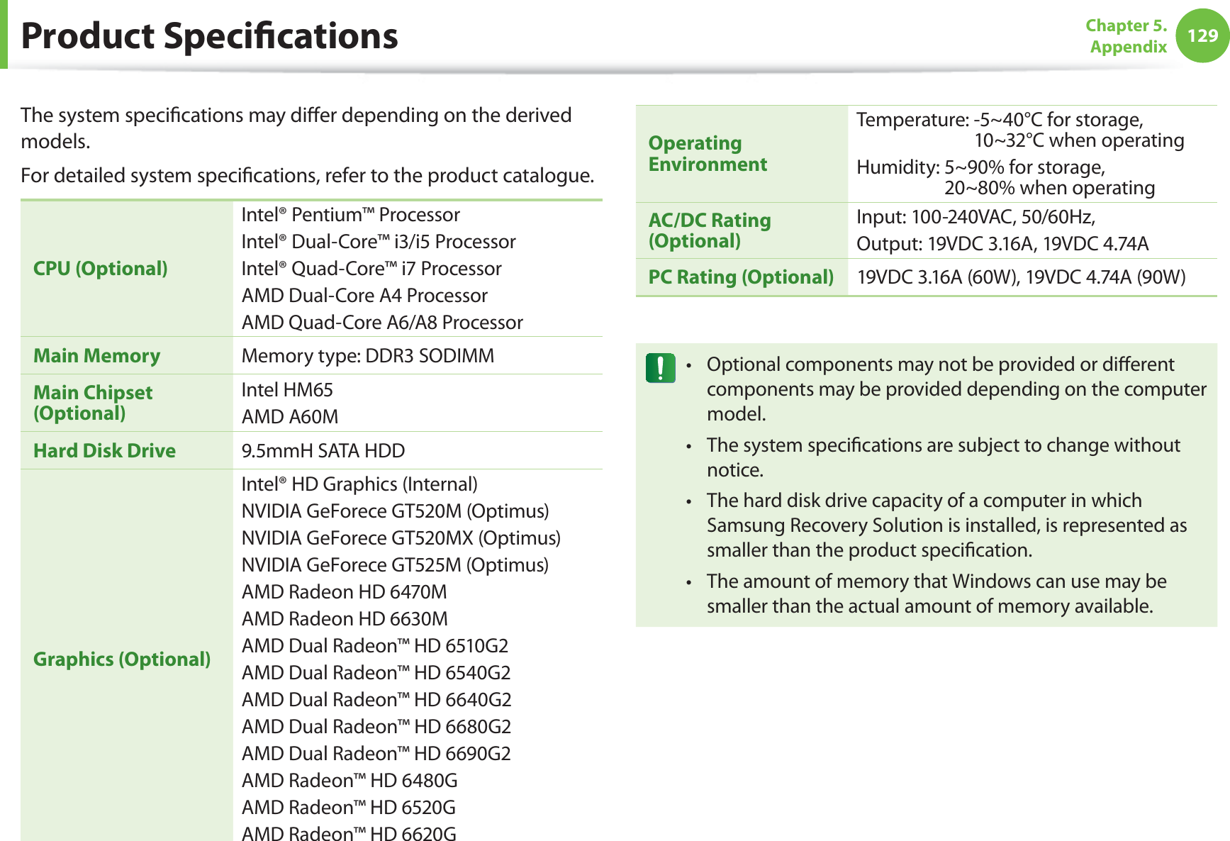Click the Graphics (Optional) row label
The height and width of the screenshot is (841, 1230).
coord(121,659)
